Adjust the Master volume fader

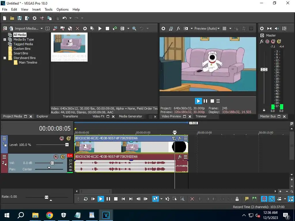pyautogui.click(x=264, y=70)
